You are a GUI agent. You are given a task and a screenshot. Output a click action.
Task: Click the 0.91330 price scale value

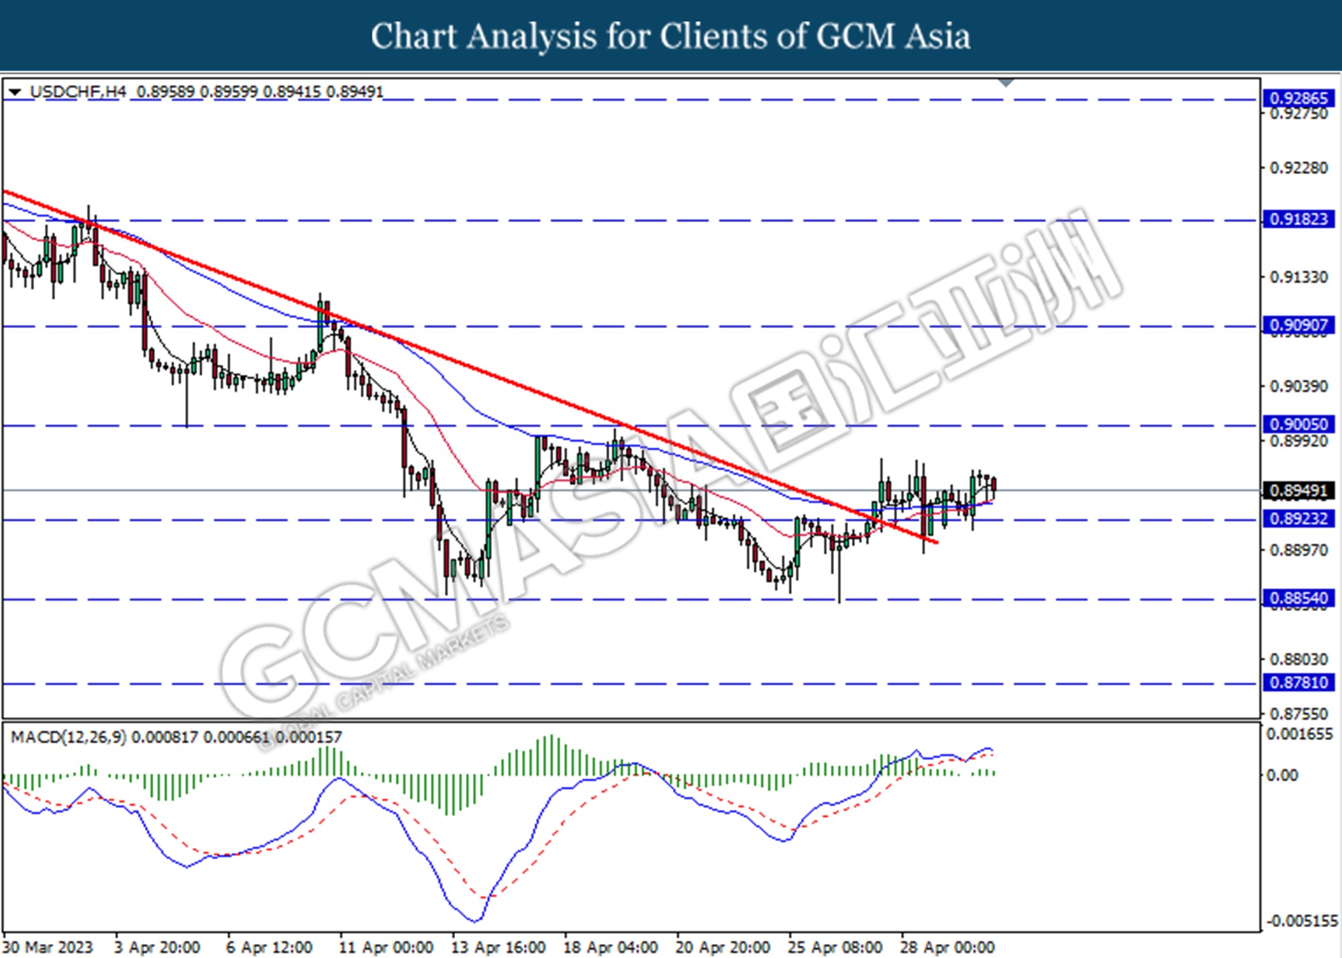pos(1299,277)
